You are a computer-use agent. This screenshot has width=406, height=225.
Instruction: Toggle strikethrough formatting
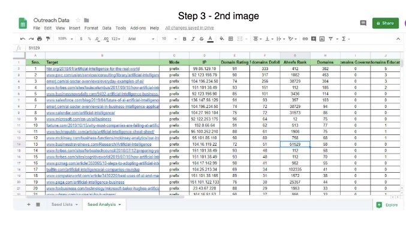pos(202,39)
